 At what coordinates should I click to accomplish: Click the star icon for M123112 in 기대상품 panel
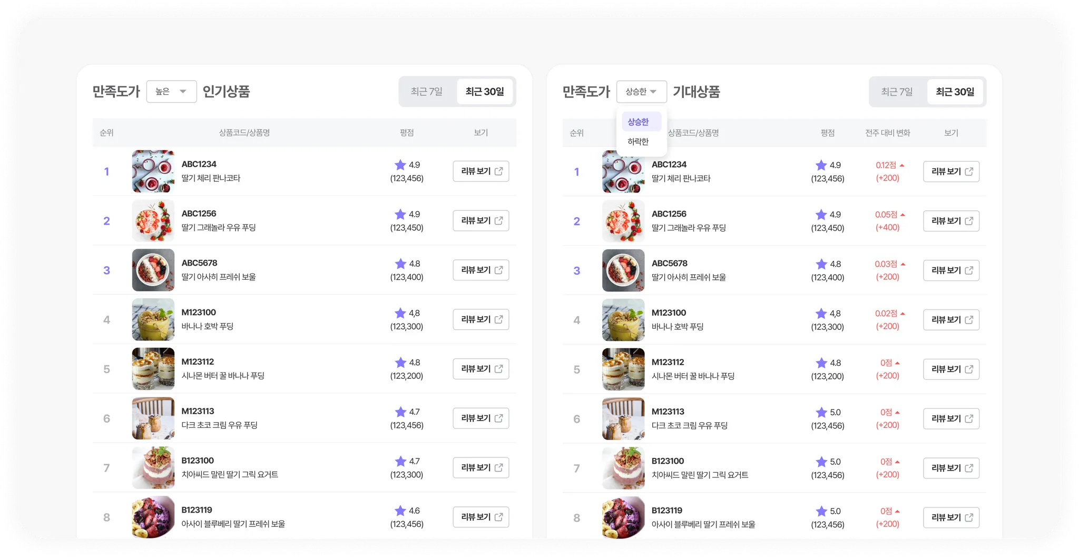(821, 363)
